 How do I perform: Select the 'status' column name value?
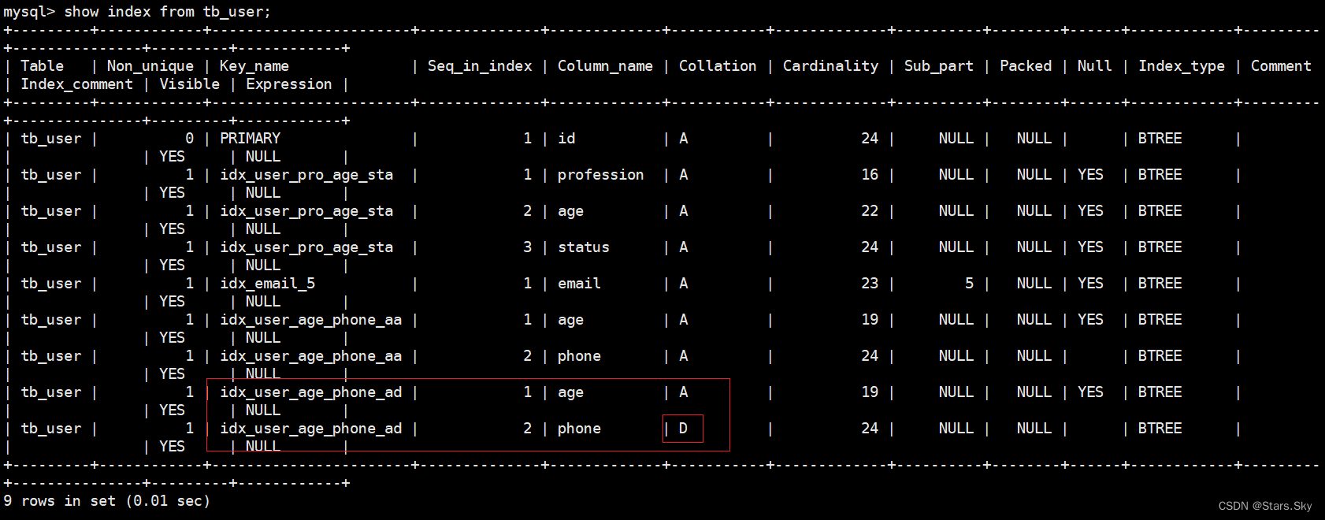point(584,247)
